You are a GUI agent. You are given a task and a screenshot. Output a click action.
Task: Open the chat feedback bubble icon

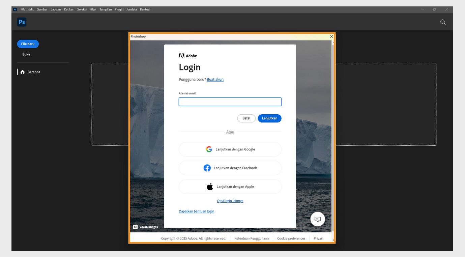317,219
